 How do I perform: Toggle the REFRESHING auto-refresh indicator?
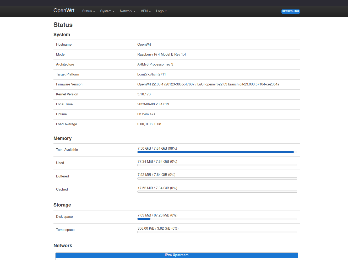(290, 11)
